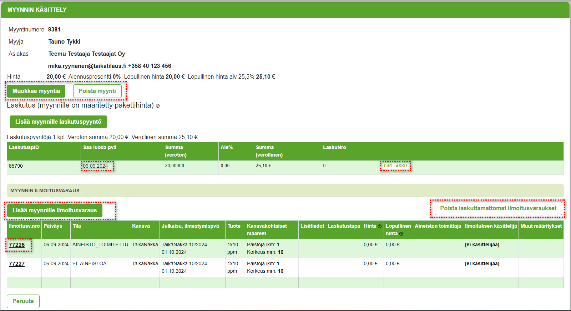Click Poista laskuttamattomat ilmoitusvaraukset button
The image size is (571, 311).
click(498, 208)
